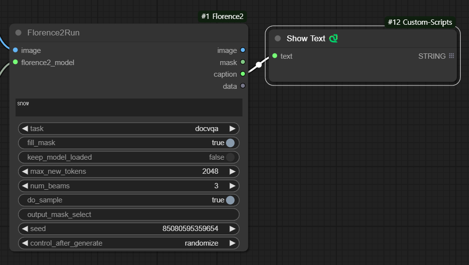Increase max_new_tokens with right arrow
Screen dimensions: 469x265
[x=232, y=171]
